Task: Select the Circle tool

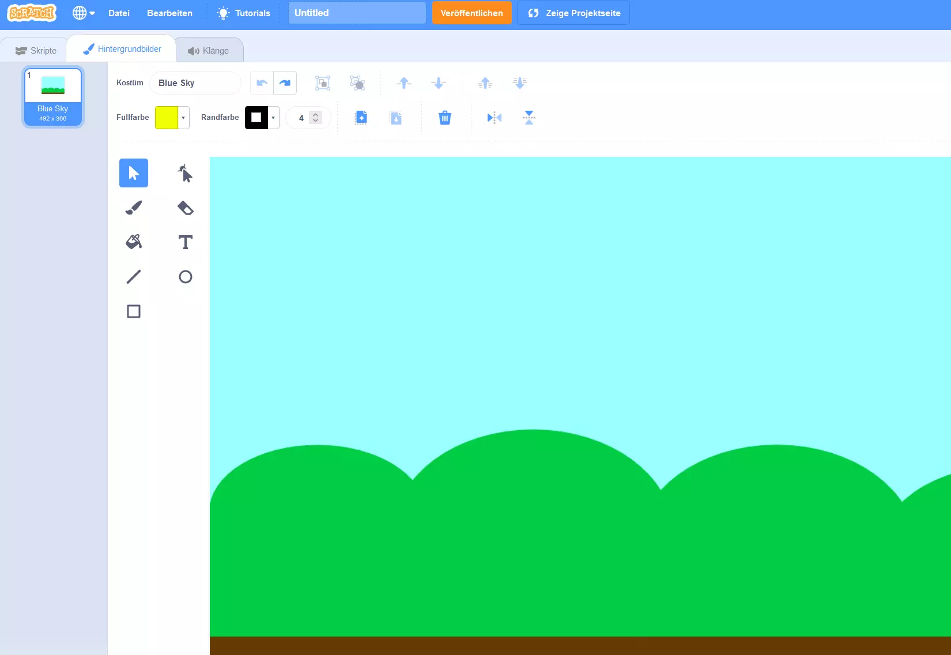Action: [185, 277]
